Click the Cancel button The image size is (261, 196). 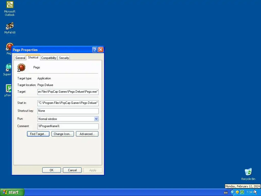coord(72,170)
